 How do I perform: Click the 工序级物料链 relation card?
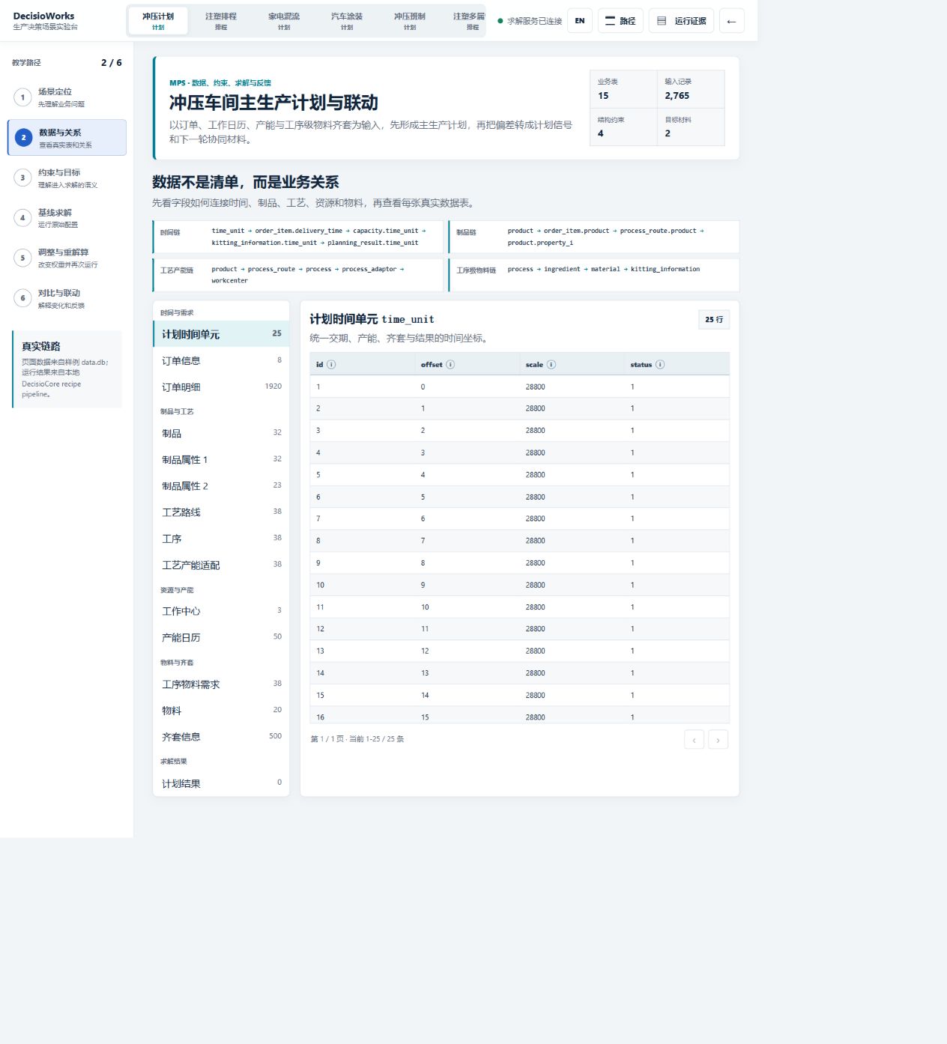594,275
